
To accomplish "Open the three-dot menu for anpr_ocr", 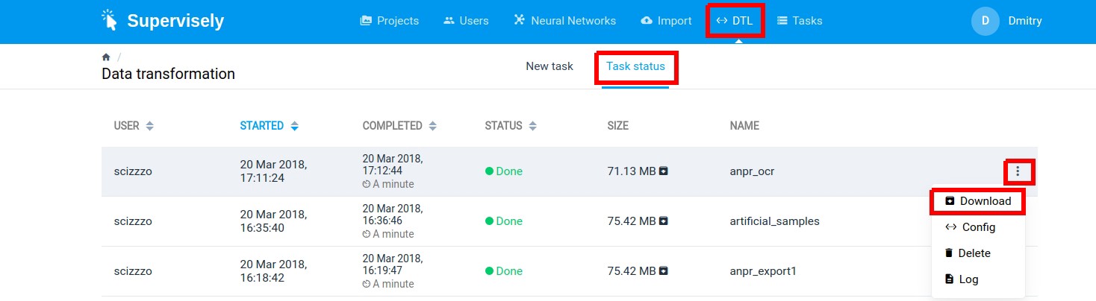I will [1018, 171].
